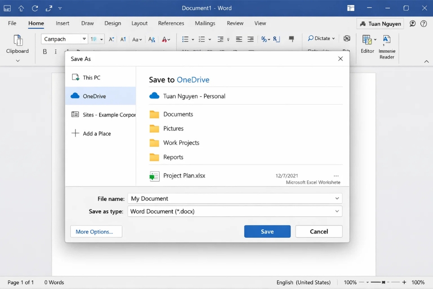
Task: Open the Dictate voice typing tool
Action: [x=321, y=38]
